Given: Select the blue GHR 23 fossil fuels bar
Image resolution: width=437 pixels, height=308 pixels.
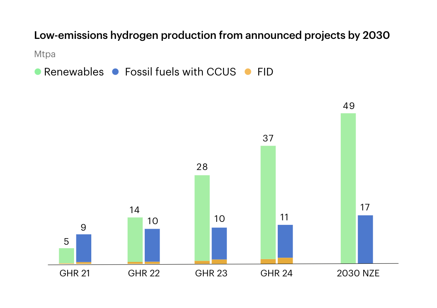Looking at the screenshot, I should click(x=219, y=243).
